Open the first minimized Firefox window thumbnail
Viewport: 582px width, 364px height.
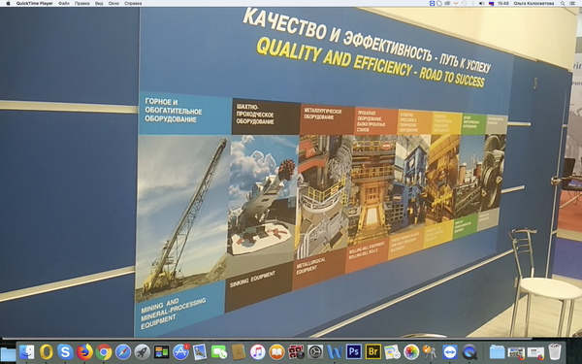point(516,352)
